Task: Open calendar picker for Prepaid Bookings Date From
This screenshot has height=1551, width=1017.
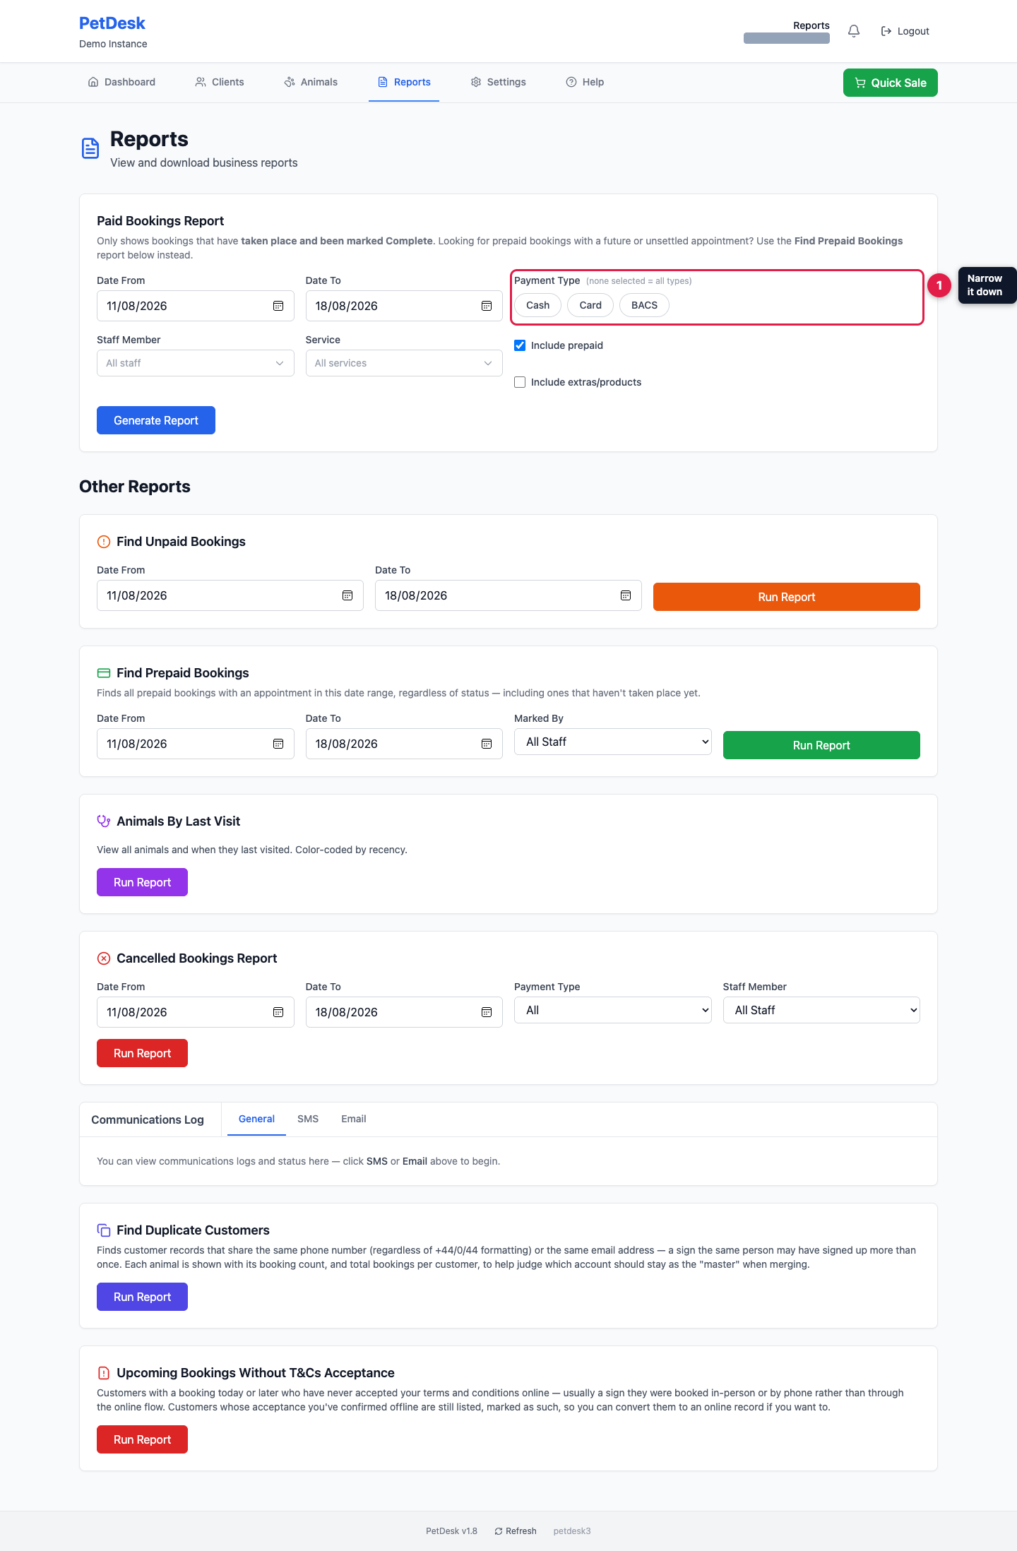Action: coord(278,744)
